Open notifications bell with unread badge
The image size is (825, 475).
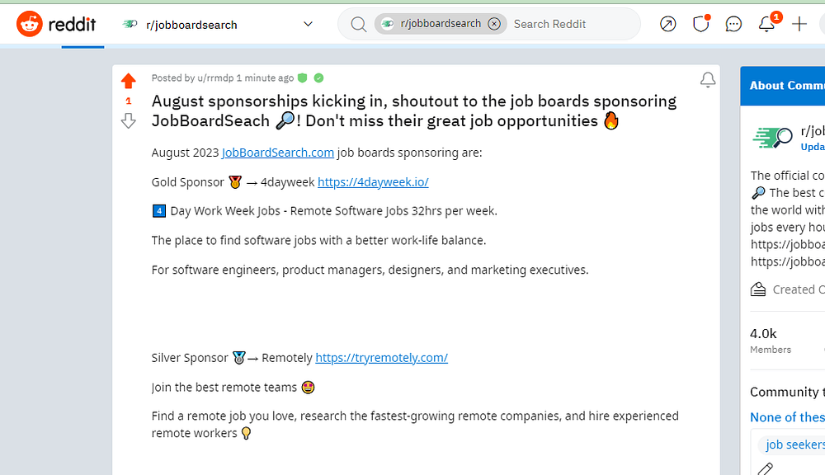point(767,24)
